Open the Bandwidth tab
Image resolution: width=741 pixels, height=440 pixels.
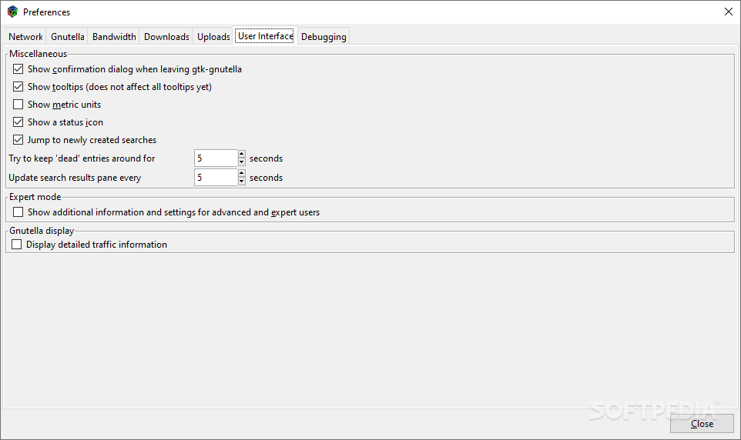pos(114,37)
